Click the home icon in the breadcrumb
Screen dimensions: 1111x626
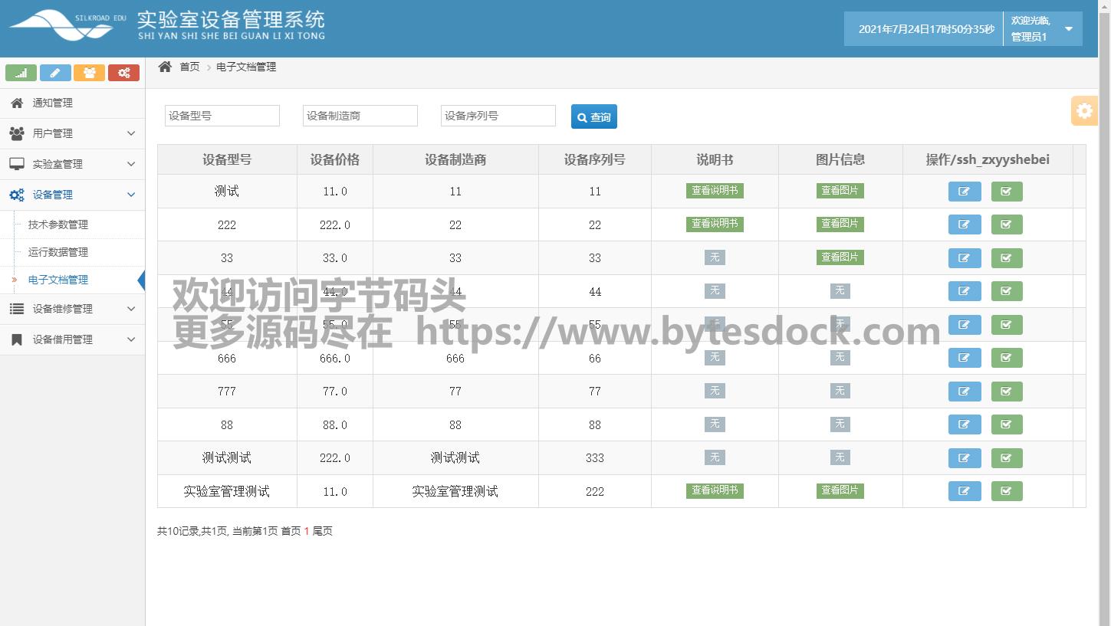click(x=165, y=67)
